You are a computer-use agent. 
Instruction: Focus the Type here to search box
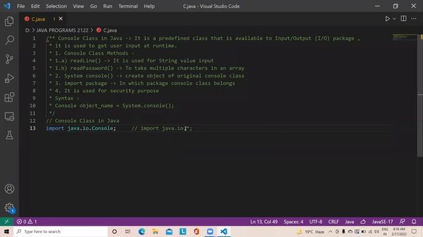(61, 231)
